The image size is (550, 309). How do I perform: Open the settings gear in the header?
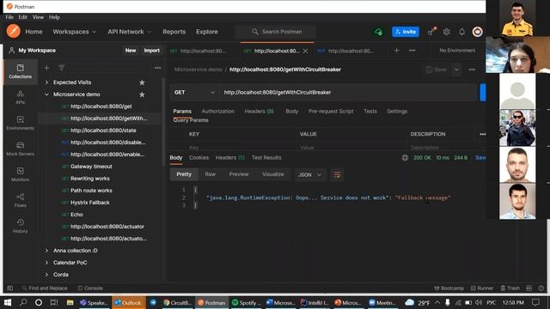coord(446,32)
